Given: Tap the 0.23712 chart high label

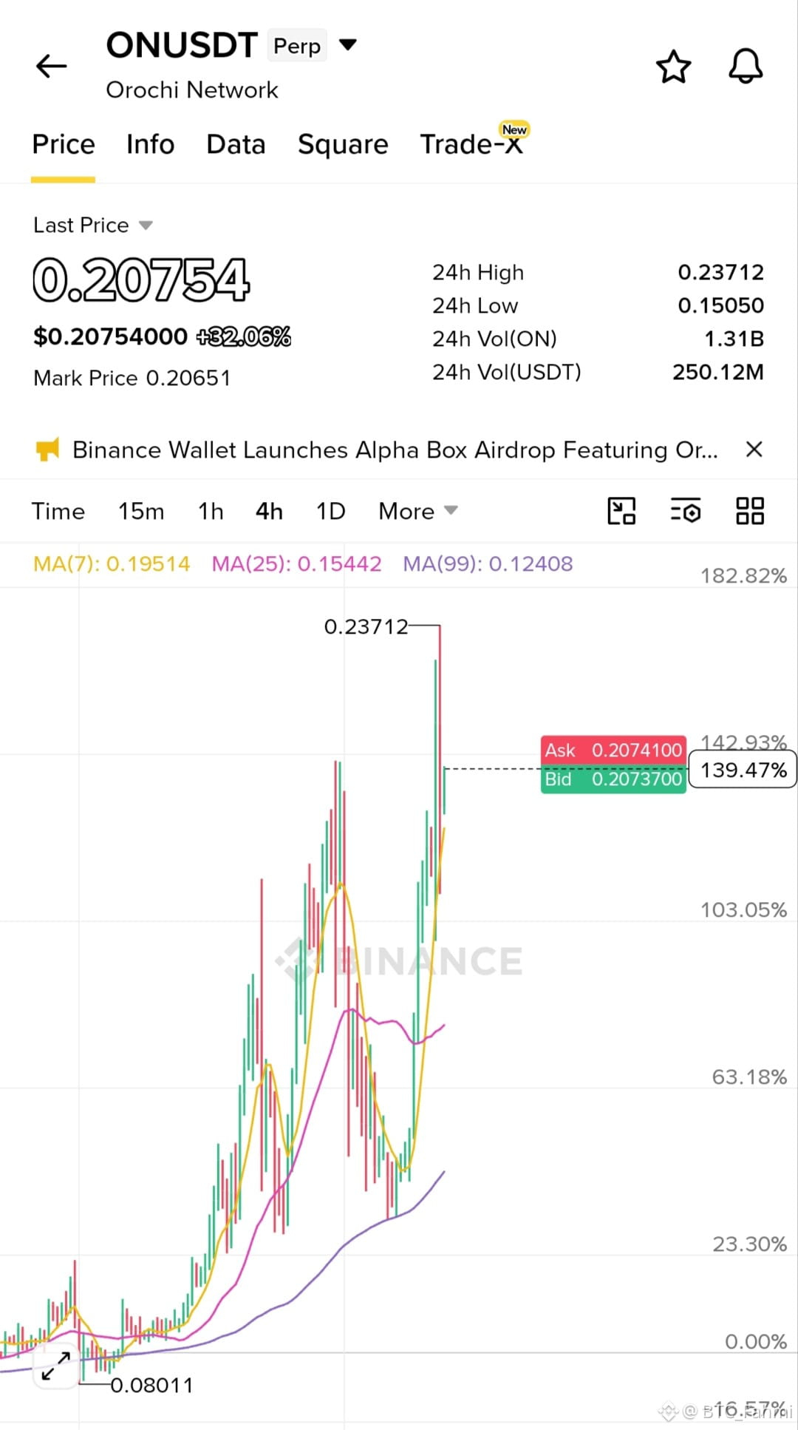Looking at the screenshot, I should click(366, 627).
